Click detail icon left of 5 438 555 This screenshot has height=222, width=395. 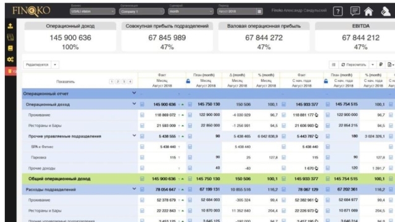pyautogui.click(x=142, y=136)
